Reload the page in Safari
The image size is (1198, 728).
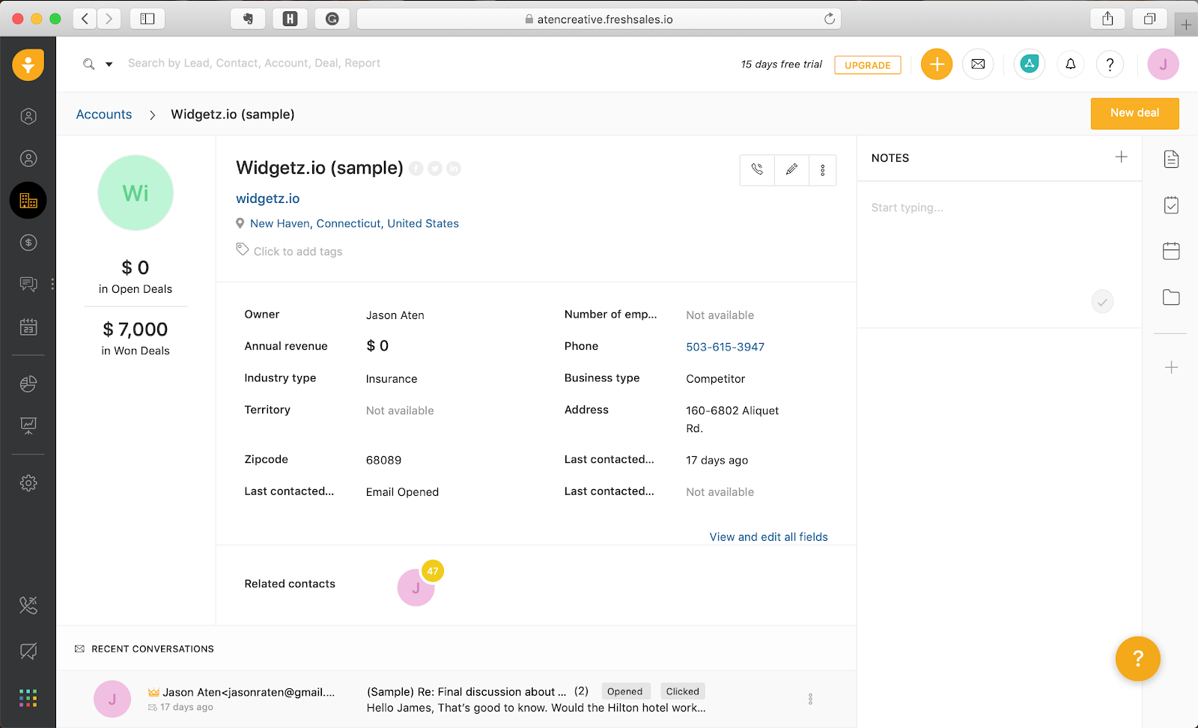[x=830, y=19]
